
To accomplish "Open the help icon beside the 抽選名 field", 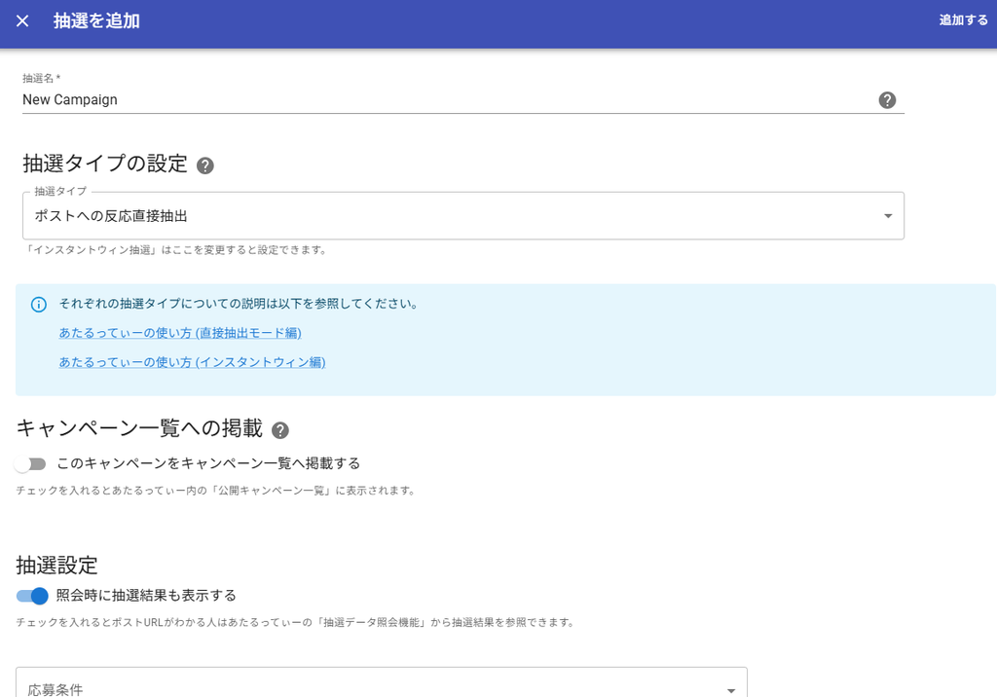I will click(x=887, y=100).
